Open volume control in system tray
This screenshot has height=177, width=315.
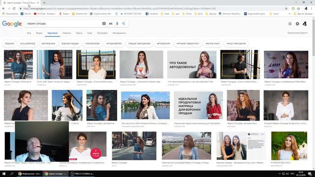point(287,174)
